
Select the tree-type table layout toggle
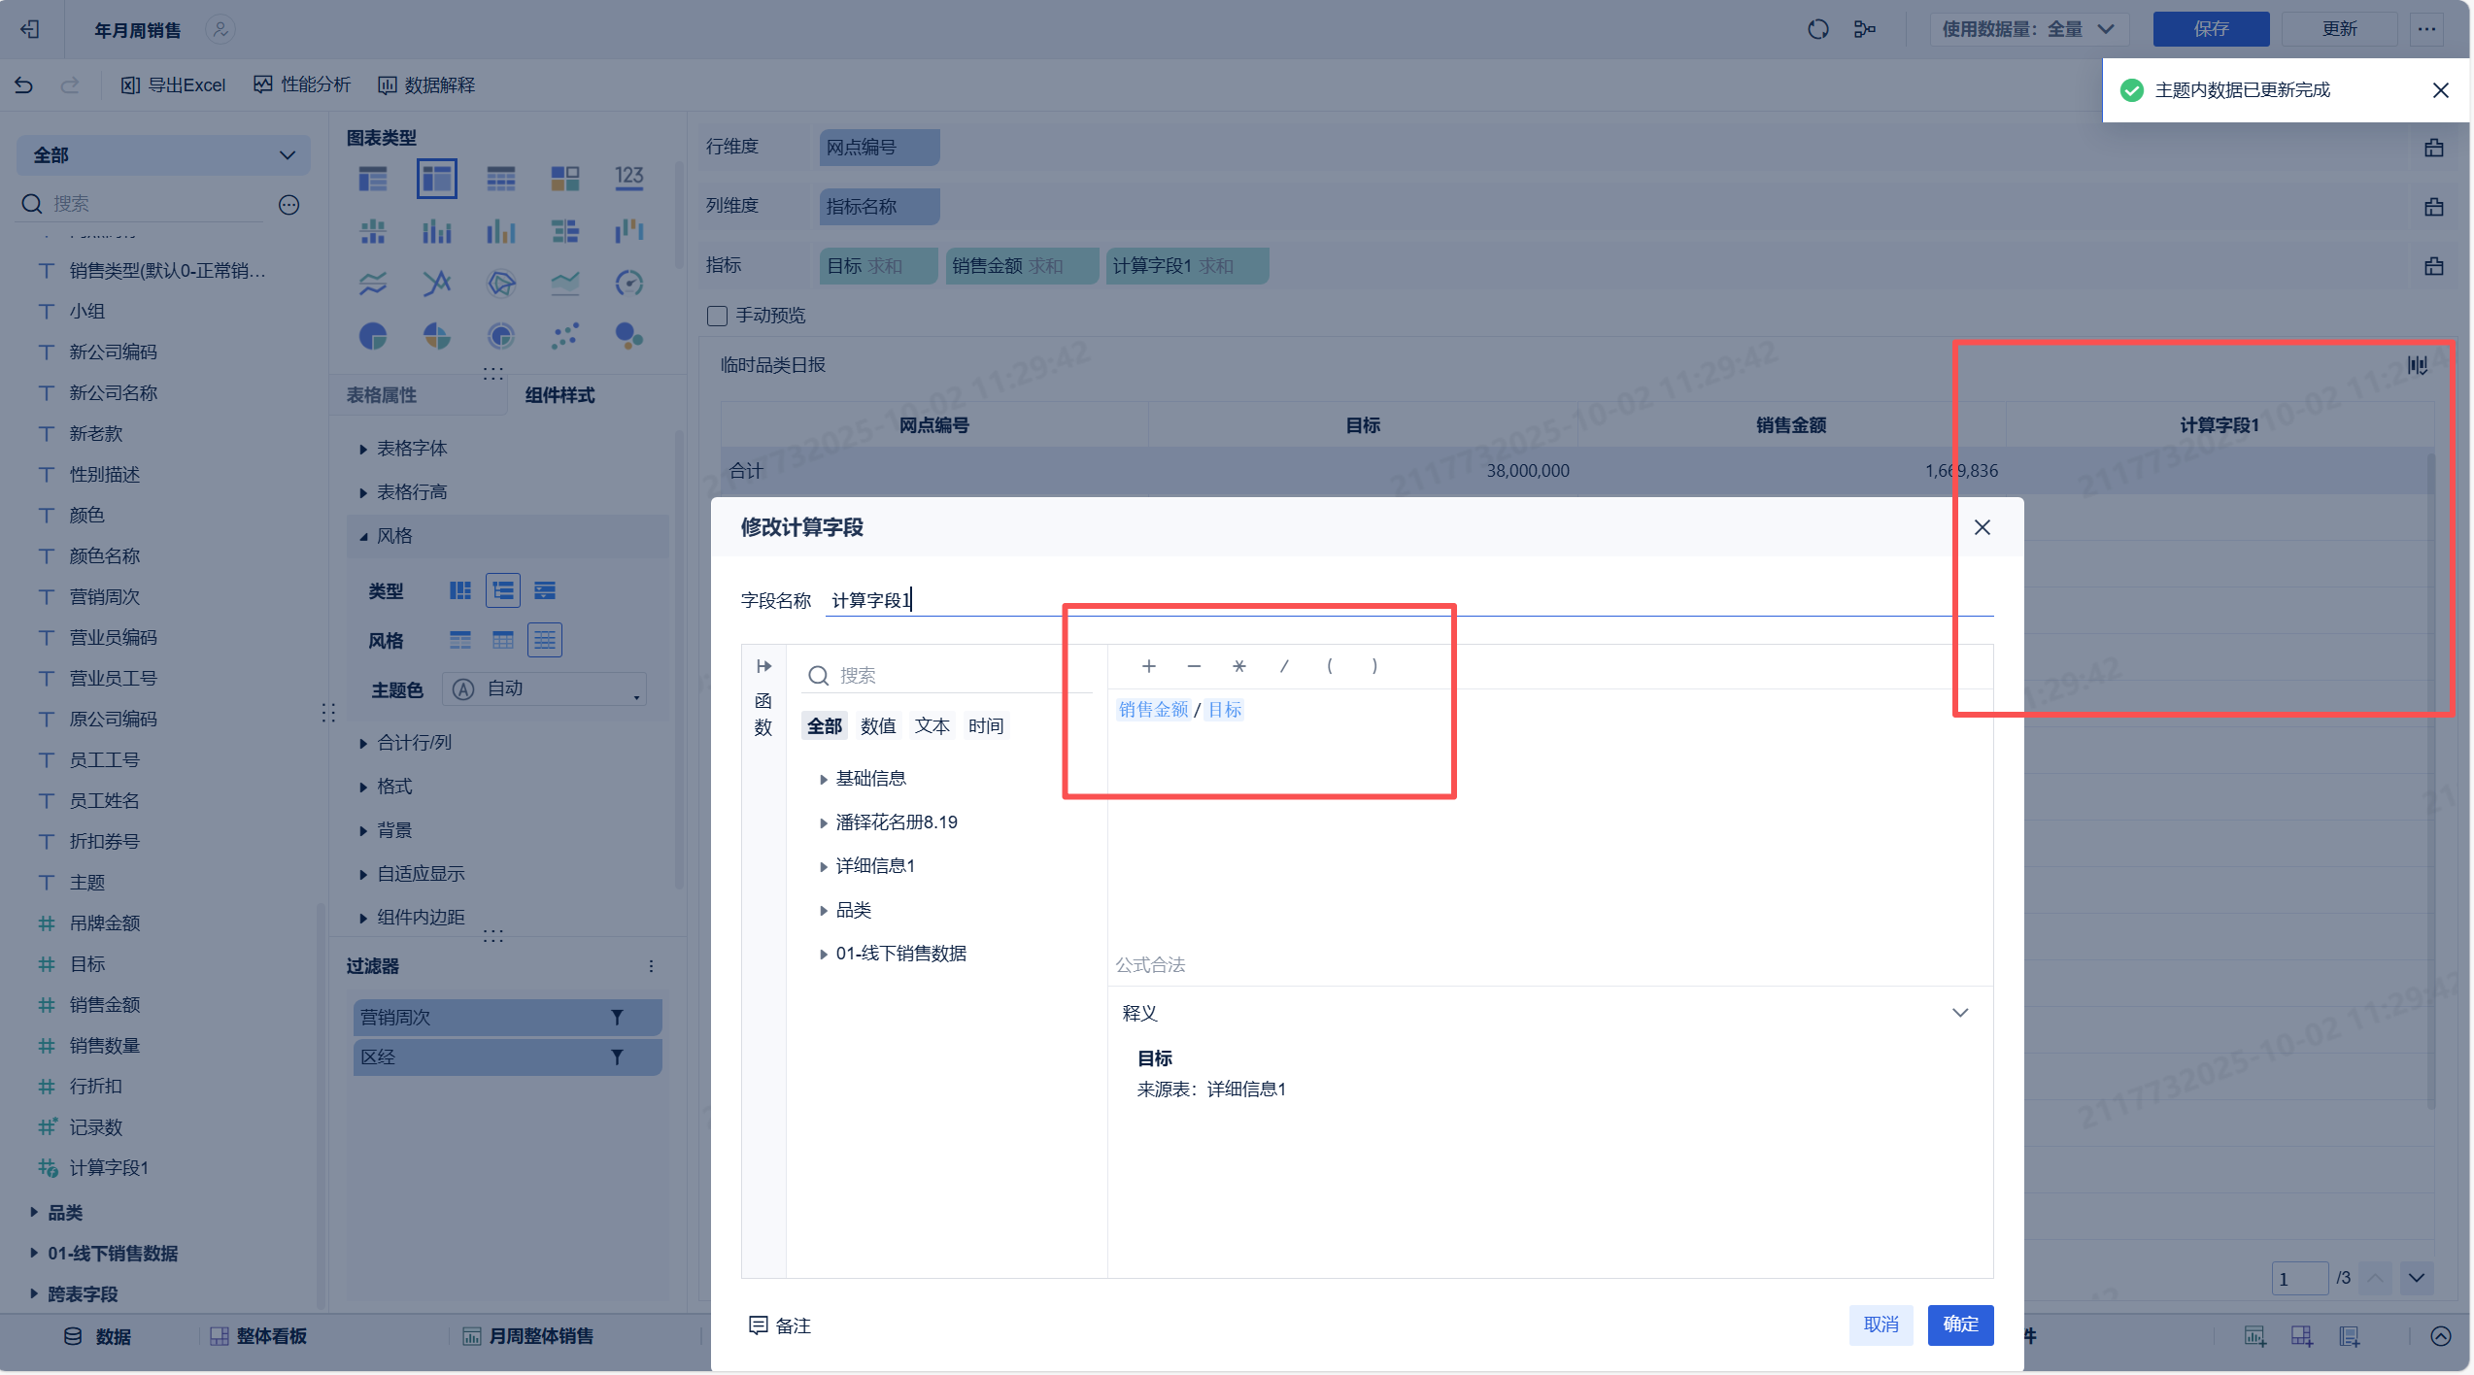point(502,590)
